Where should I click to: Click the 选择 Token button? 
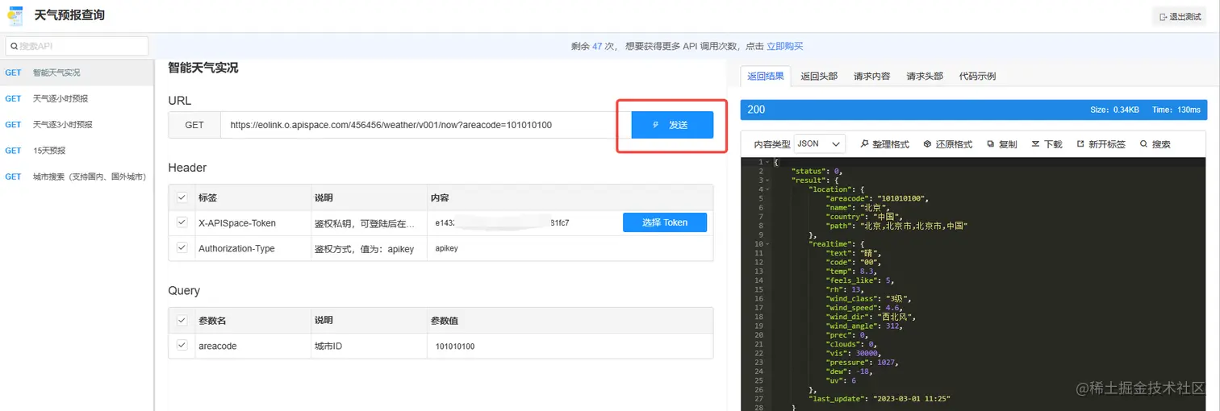click(x=665, y=222)
